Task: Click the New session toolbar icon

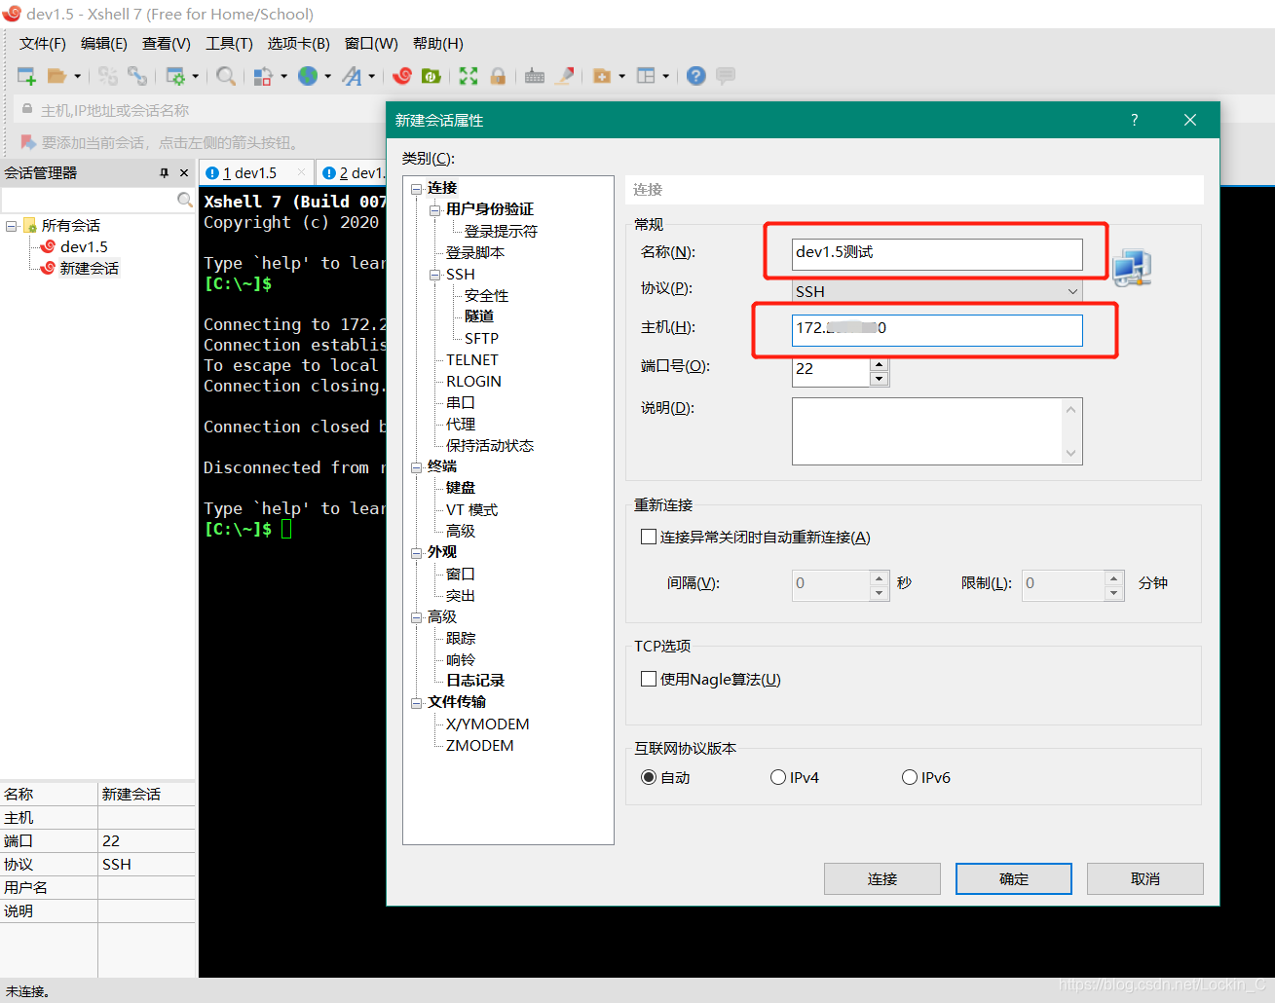Action: pyautogui.click(x=26, y=76)
